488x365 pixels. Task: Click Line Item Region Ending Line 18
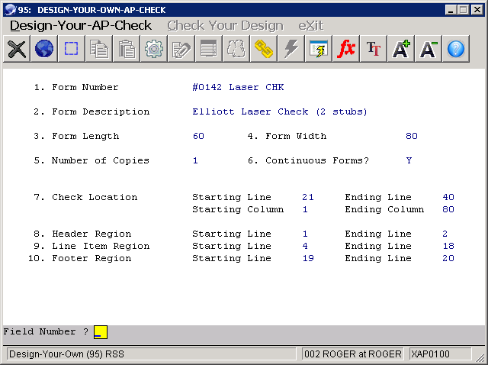[448, 246]
